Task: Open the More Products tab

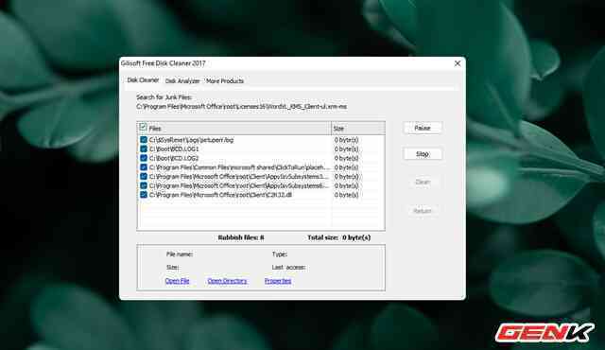Action: (225, 81)
